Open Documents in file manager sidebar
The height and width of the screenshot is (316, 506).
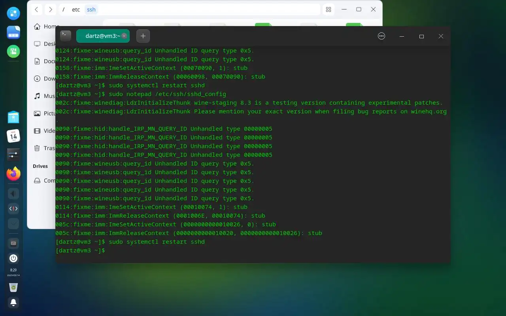tap(45, 61)
